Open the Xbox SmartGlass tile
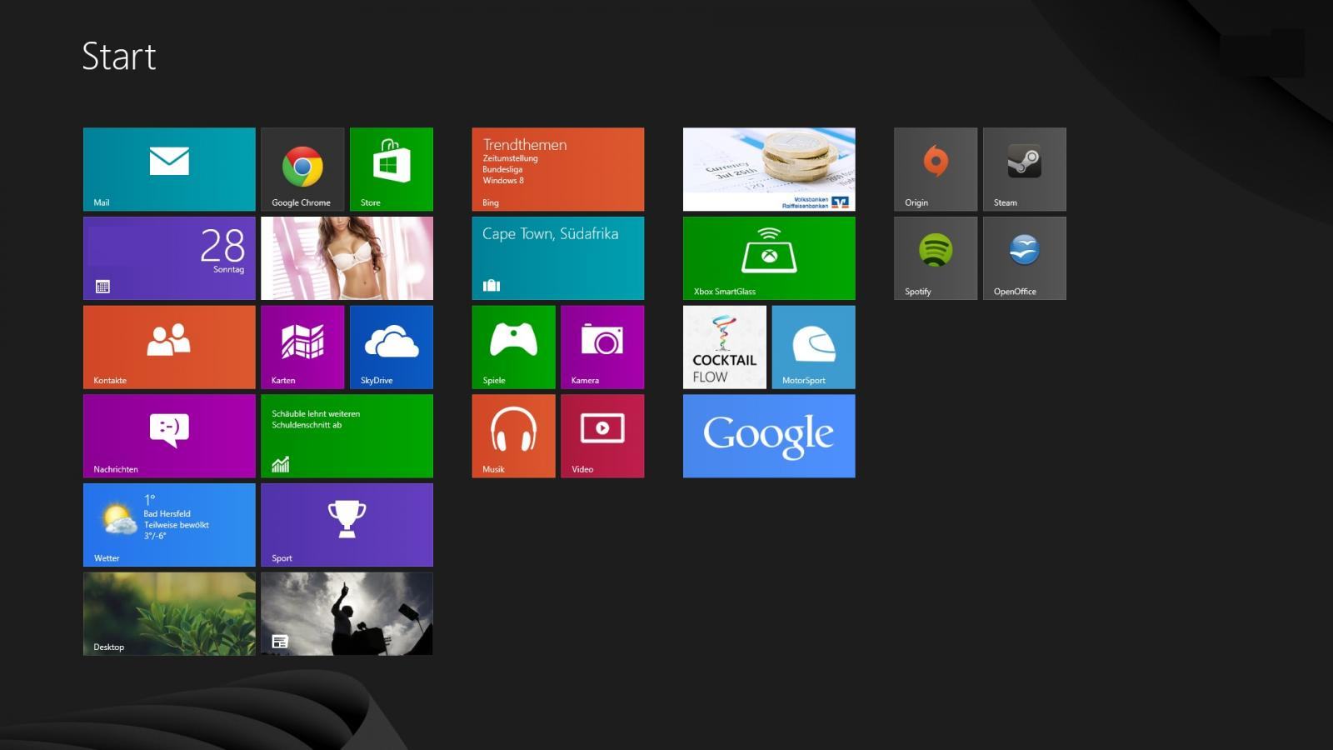 (769, 258)
